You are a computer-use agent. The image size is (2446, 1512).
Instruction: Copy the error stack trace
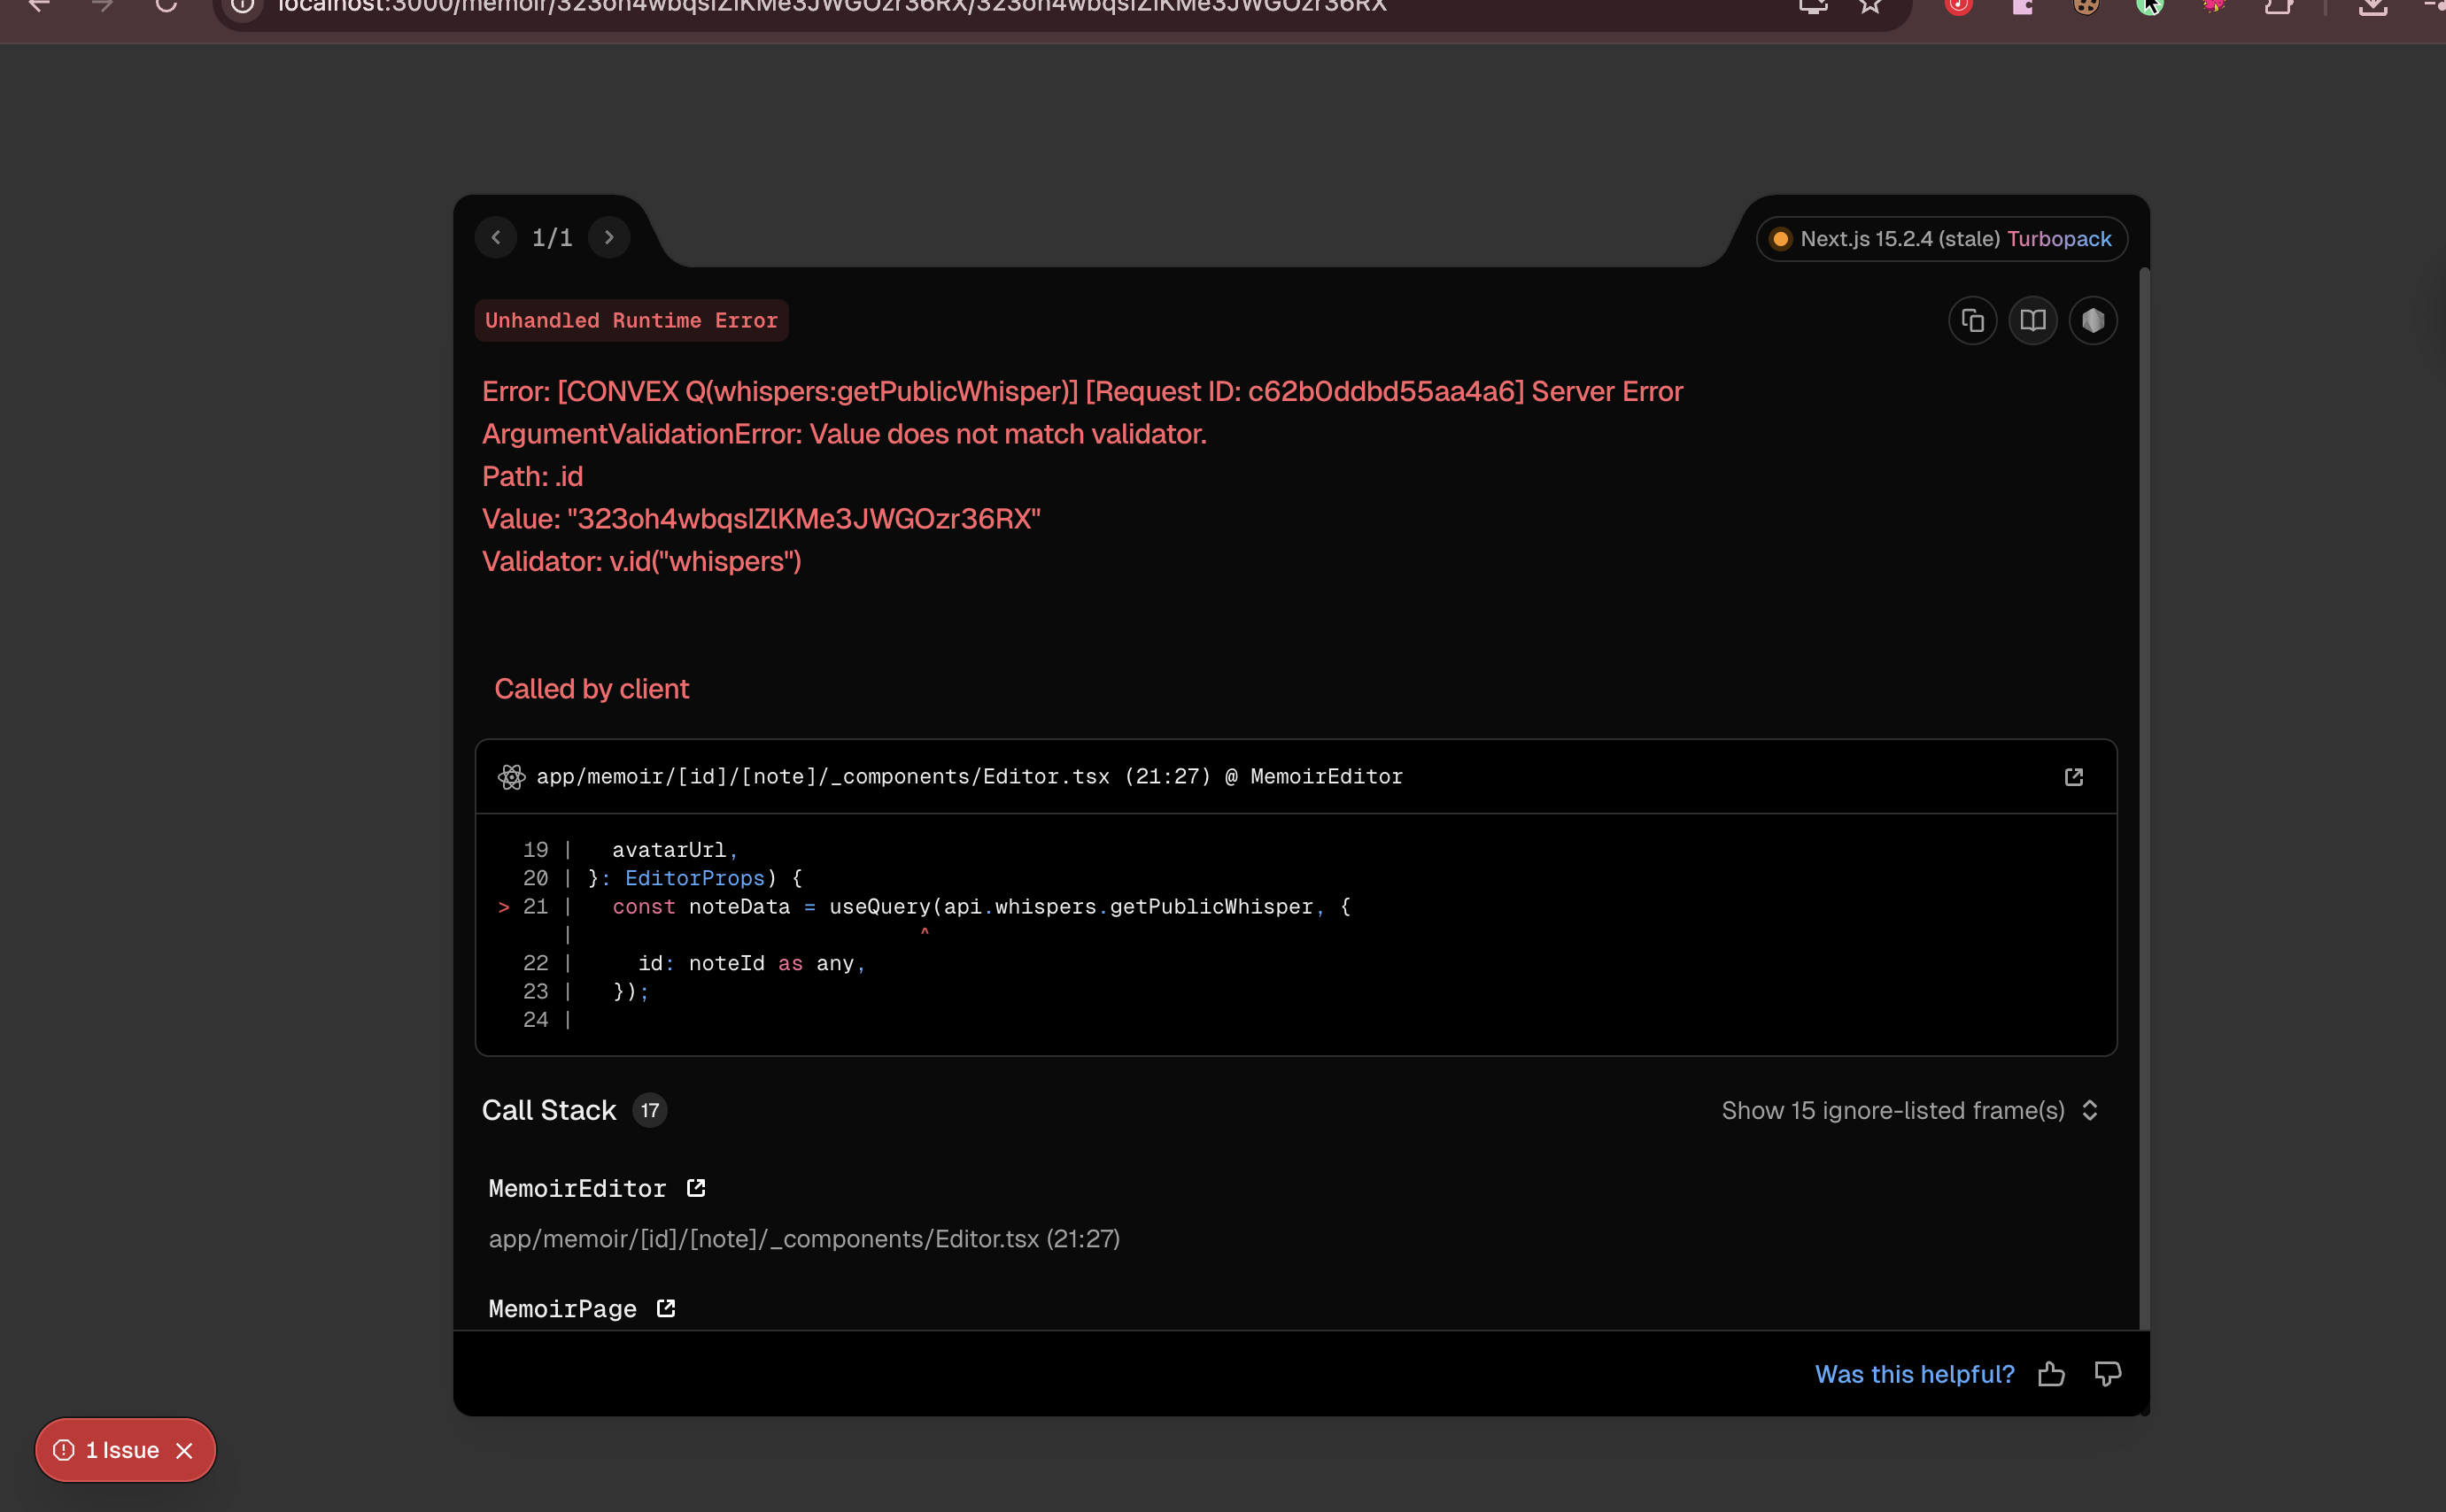[1973, 321]
